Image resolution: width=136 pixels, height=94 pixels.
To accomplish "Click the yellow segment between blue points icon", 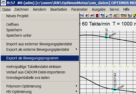I will click(x=109, y=16).
